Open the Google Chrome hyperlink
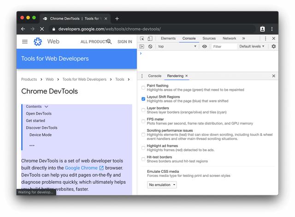 tap(81, 168)
